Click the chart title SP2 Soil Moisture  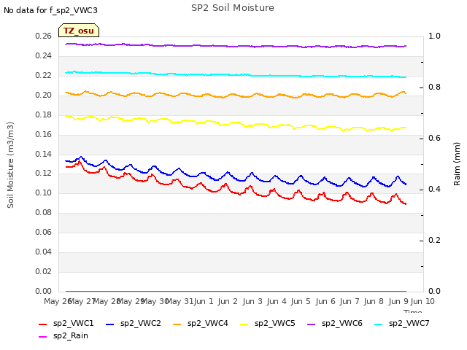tap(233, 8)
